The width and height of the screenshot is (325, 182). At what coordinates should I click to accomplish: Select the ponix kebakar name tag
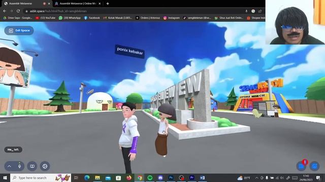pyautogui.click(x=130, y=52)
